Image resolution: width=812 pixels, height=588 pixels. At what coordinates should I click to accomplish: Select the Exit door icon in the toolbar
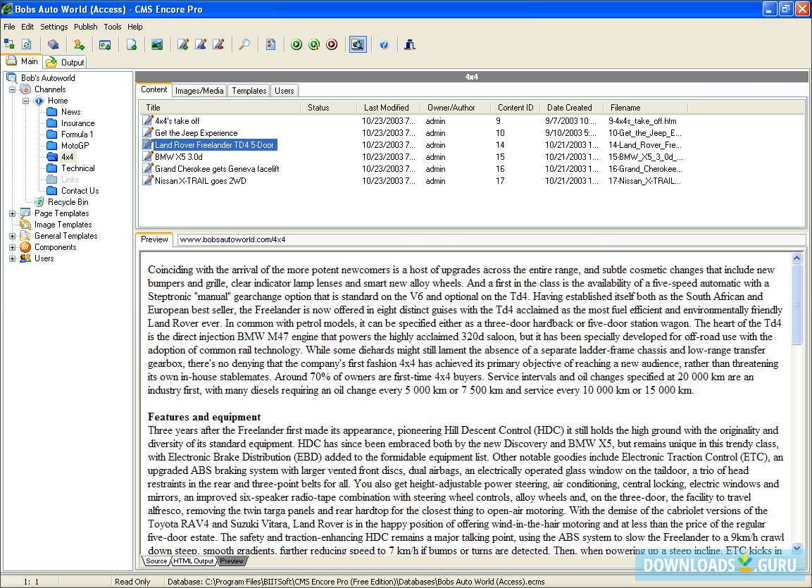click(x=409, y=44)
